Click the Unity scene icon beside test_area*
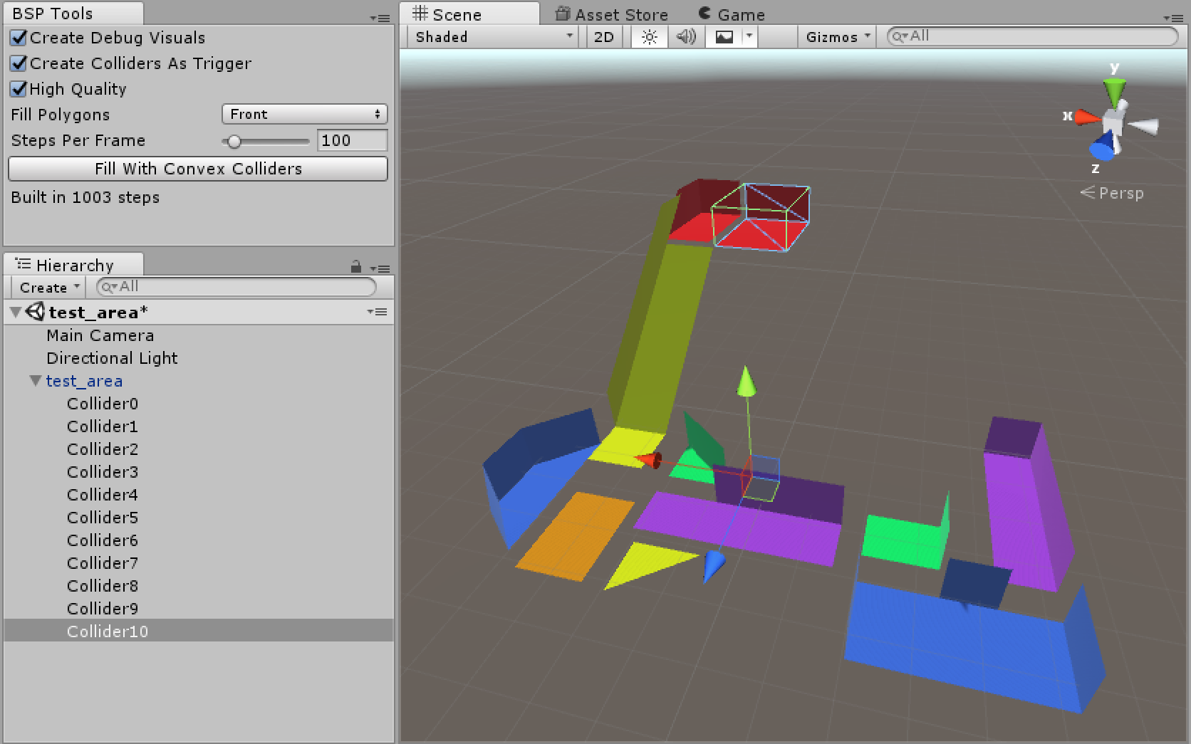 point(36,312)
